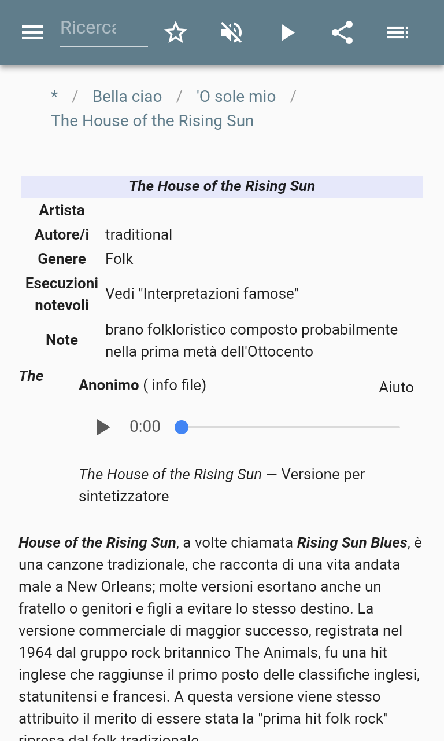Viewport: 444px width, 741px height.
Task: Go to the asterisk breadcrumb root
Action: (54, 96)
